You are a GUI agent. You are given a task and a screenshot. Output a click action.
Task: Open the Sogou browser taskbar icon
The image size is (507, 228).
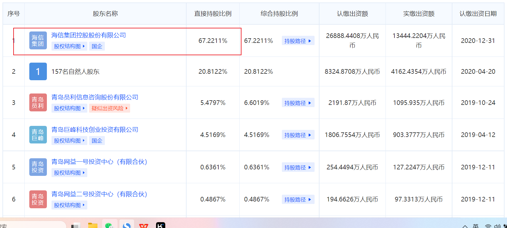coord(126,225)
